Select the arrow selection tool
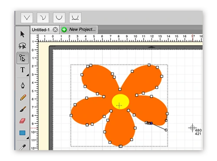 tap(23, 34)
